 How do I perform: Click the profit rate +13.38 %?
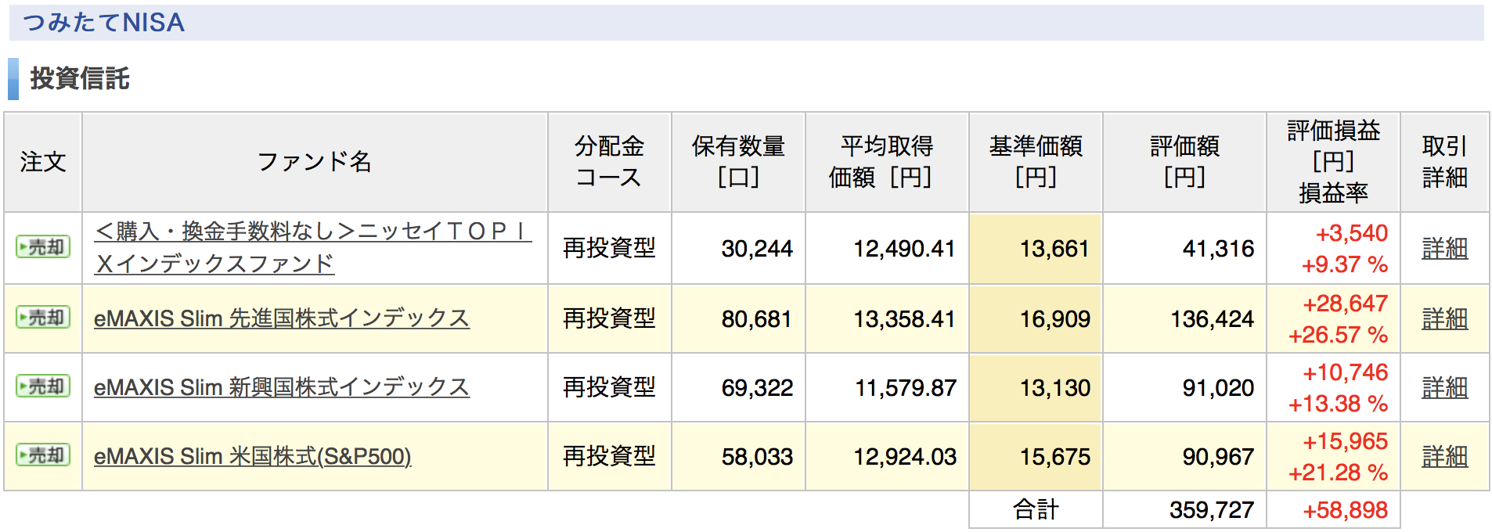point(1339,404)
